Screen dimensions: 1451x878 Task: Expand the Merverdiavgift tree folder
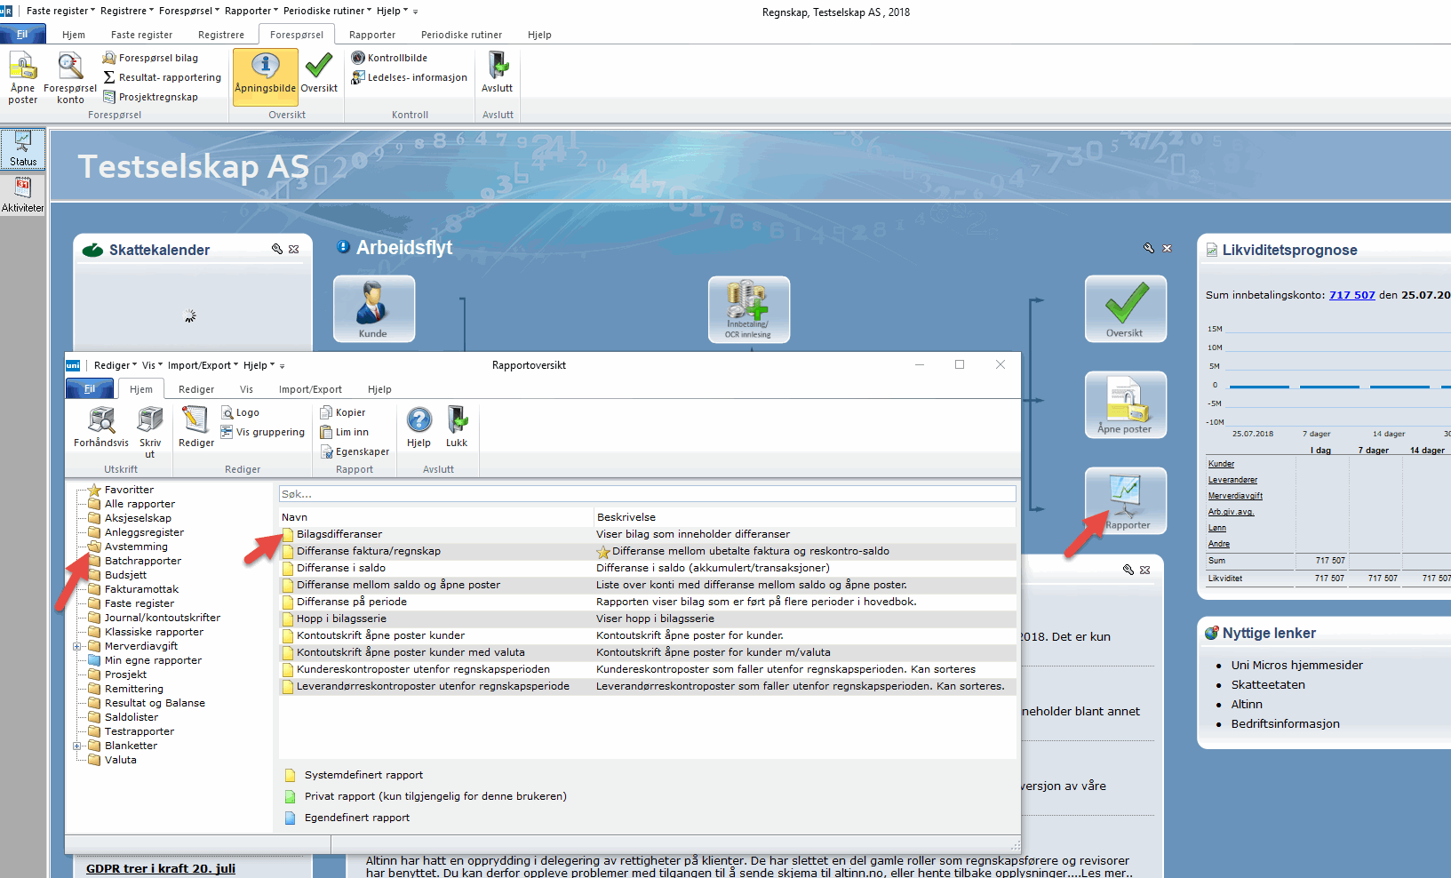pos(77,646)
